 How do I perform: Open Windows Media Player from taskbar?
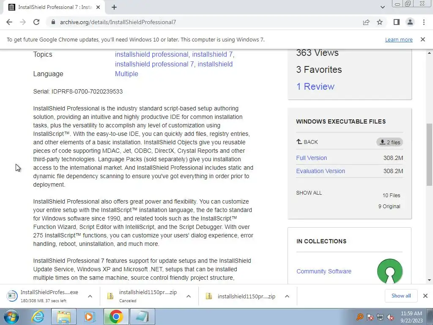tap(89, 317)
